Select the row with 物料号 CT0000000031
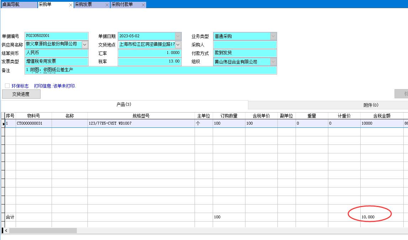Screen dimensions: 408x240 (34, 124)
